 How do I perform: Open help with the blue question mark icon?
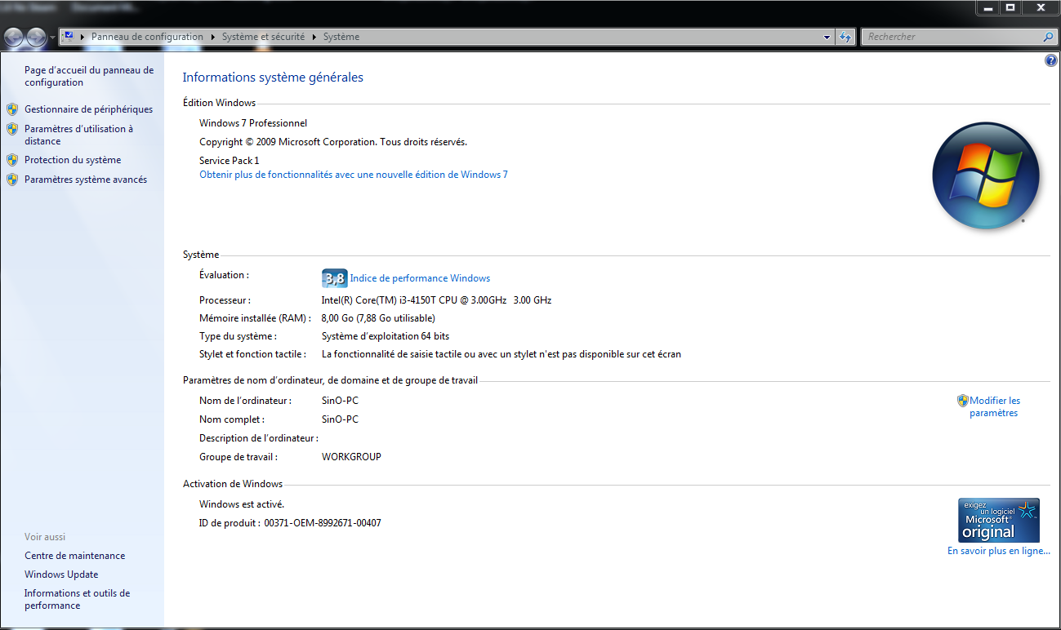1051,61
